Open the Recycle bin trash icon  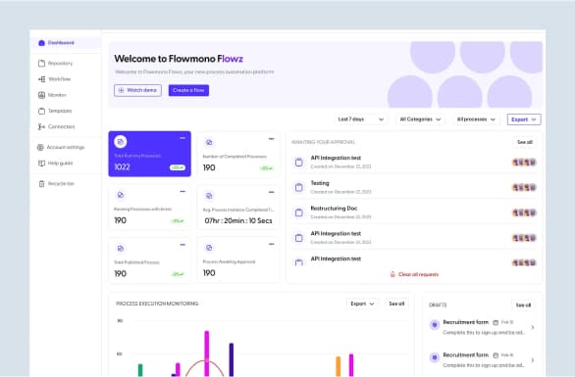pos(41,184)
